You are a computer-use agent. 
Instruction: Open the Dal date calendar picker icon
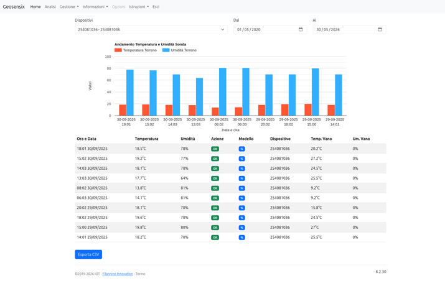pos(301,29)
